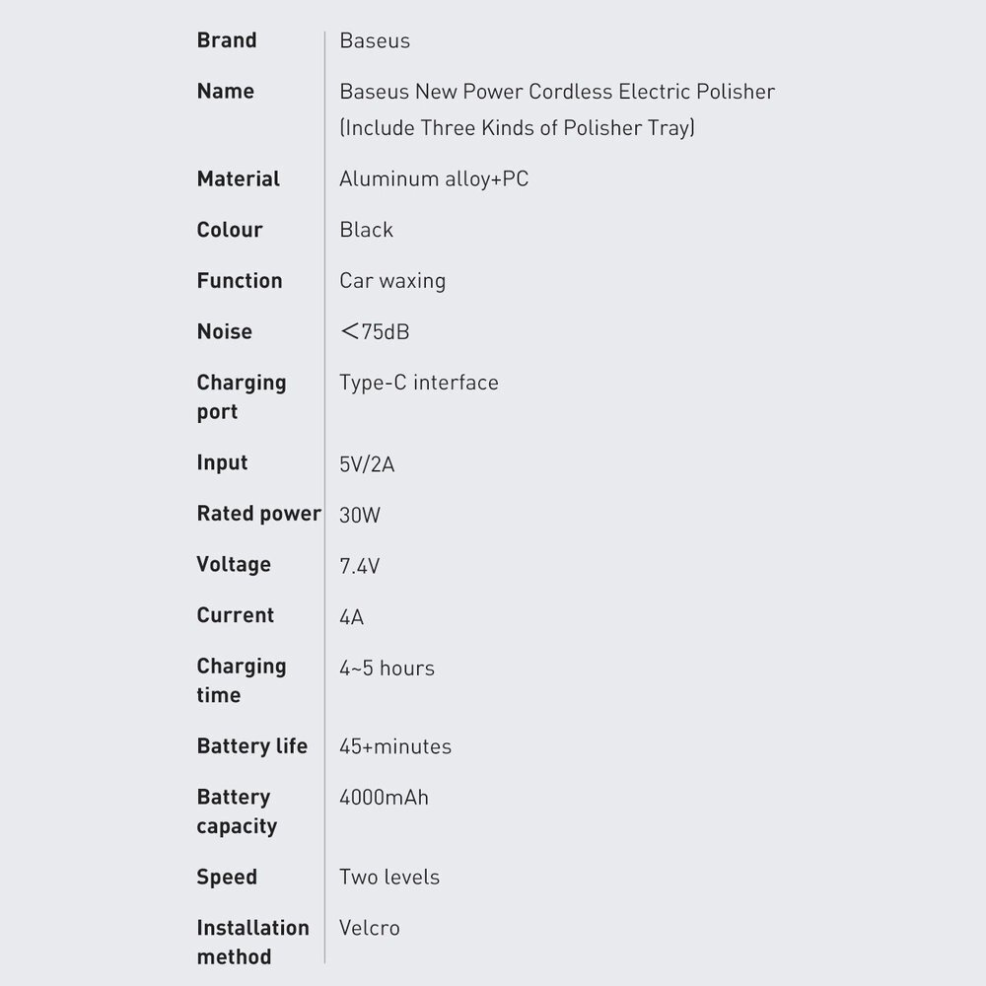Image resolution: width=986 pixels, height=986 pixels.
Task: Click the 'Rated power' label
Action: pos(259,514)
